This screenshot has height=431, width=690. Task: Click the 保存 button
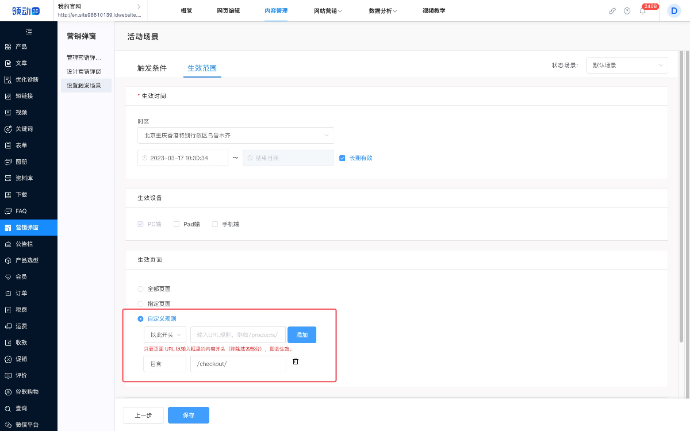pyautogui.click(x=188, y=415)
